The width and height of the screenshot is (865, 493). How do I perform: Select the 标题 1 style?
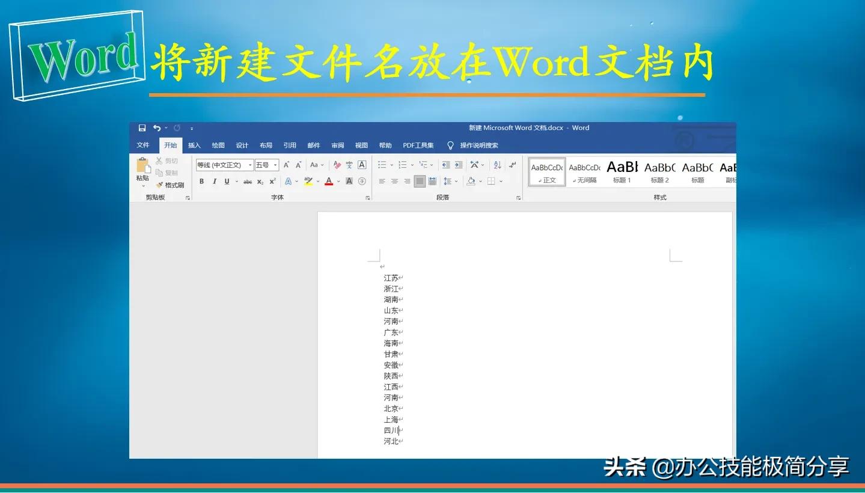[x=622, y=172]
